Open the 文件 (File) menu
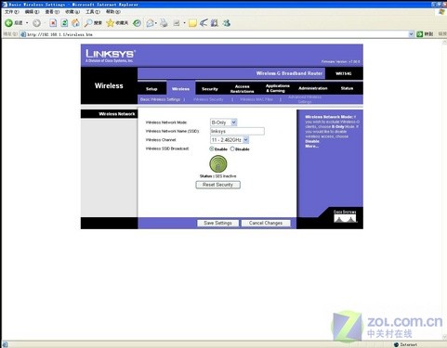447x348 pixels. tap(11, 12)
